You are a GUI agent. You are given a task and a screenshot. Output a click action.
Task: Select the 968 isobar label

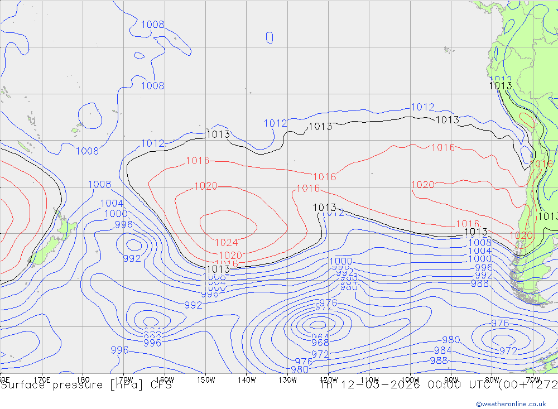click(320, 343)
